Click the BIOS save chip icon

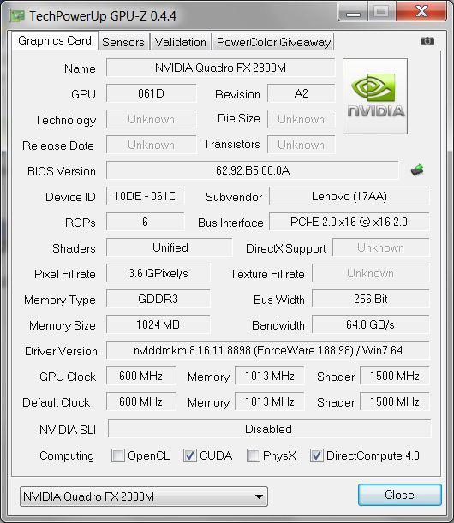417,170
